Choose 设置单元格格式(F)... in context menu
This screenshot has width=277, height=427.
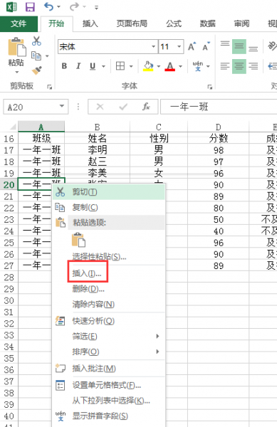(x=109, y=385)
